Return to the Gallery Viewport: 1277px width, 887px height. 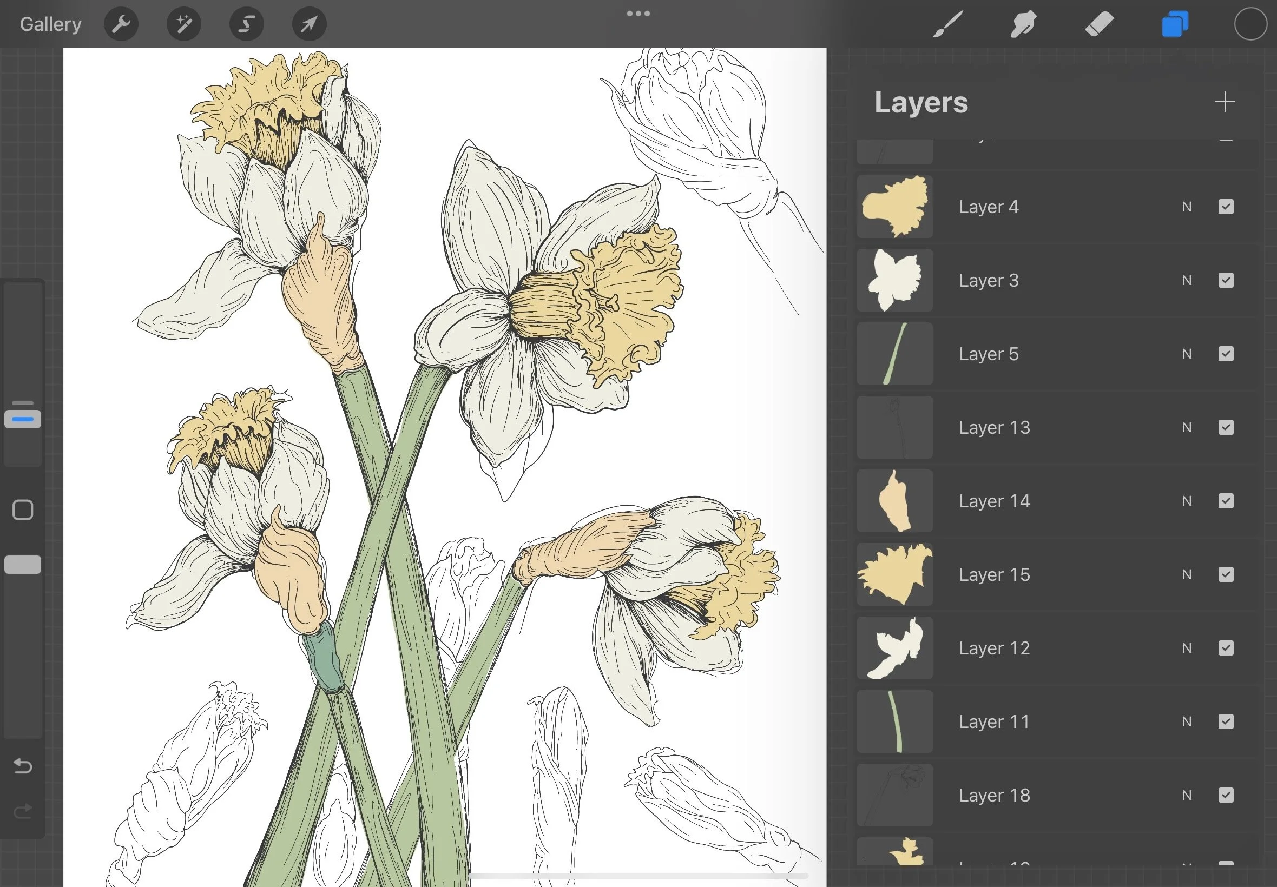[x=50, y=24]
